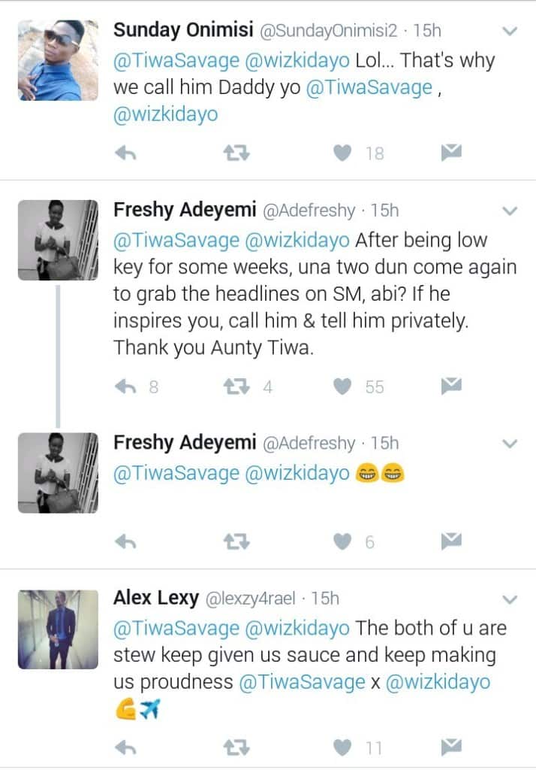536x770 pixels.
Task: Open dropdown menu on Sunday Onimisi's tweet
Action: pyautogui.click(x=510, y=32)
